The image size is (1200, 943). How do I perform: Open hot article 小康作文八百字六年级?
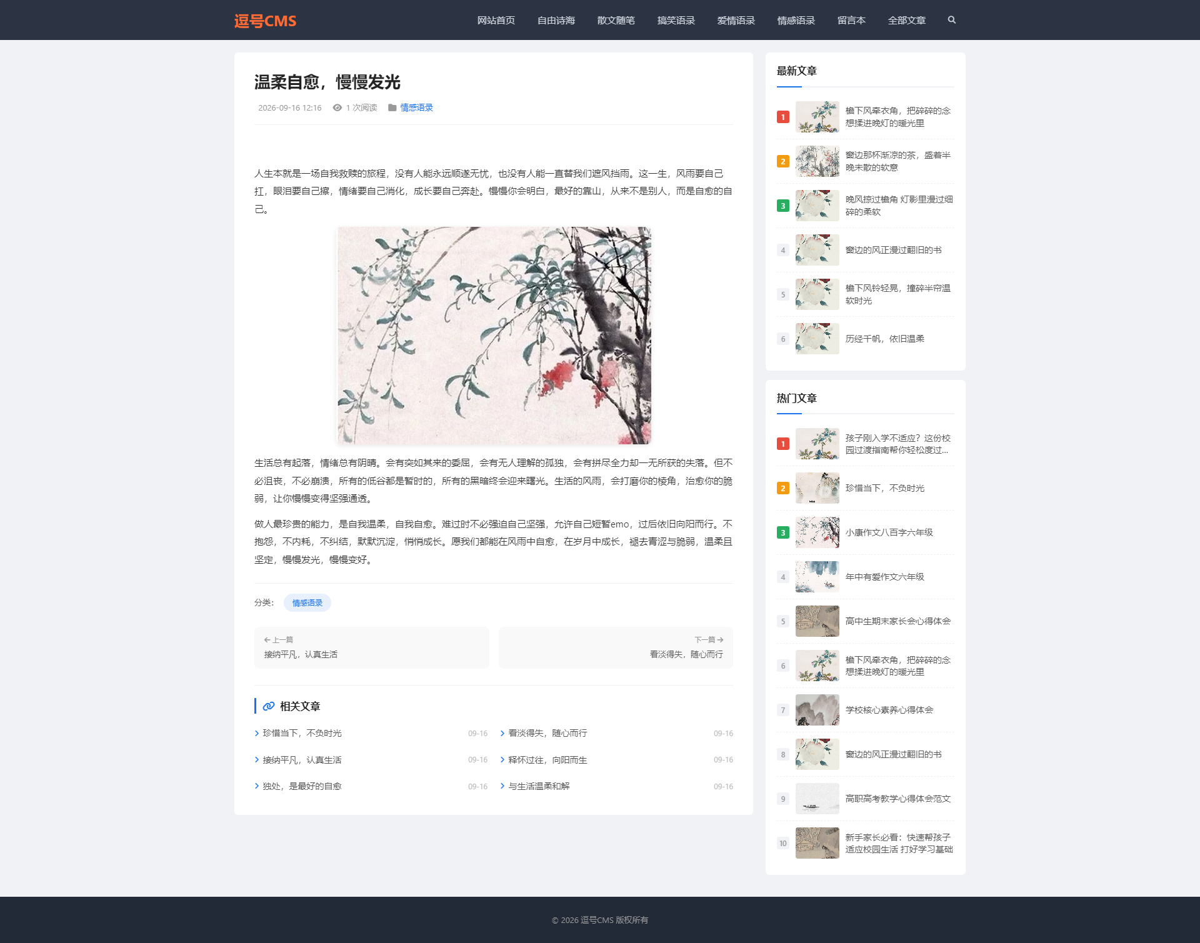(x=889, y=532)
